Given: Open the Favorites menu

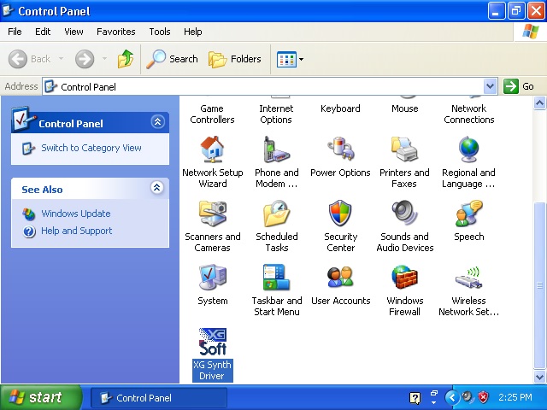Looking at the screenshot, I should pos(115,32).
